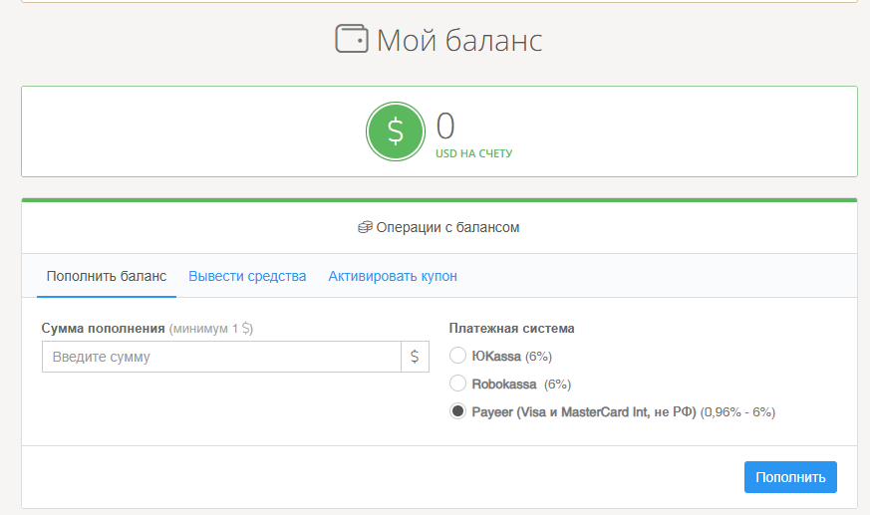
Task: Click the Сумма пополнения field label
Action: tap(104, 328)
